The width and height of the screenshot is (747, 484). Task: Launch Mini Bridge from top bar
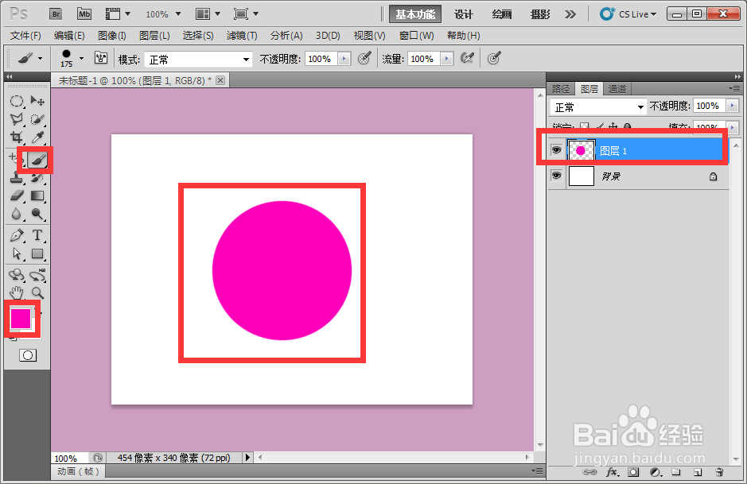click(84, 14)
